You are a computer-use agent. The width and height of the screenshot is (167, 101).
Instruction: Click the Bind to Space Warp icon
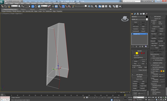tap(9, 6)
